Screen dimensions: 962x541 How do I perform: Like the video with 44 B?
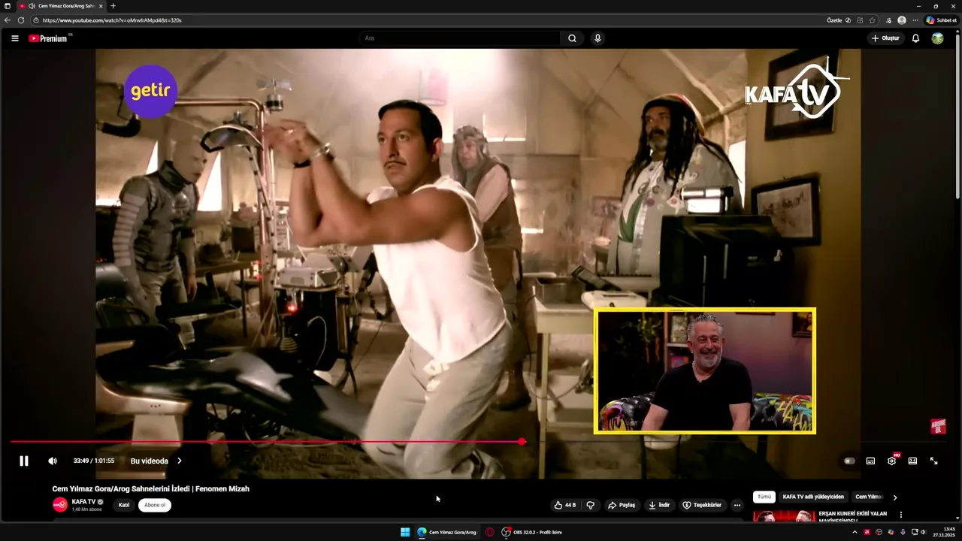point(565,505)
